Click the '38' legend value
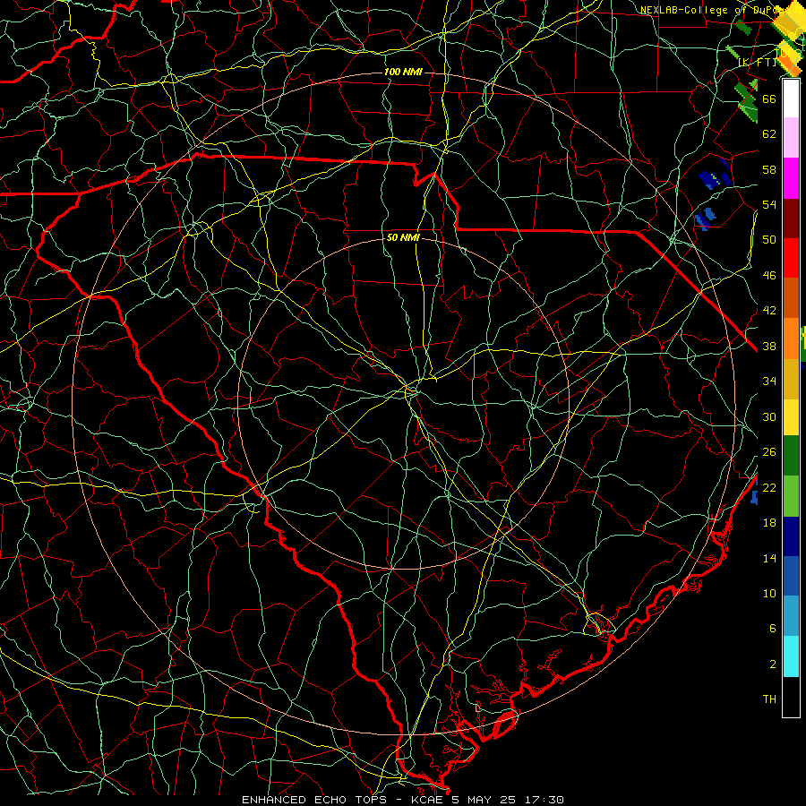806x806 pixels. [x=769, y=346]
